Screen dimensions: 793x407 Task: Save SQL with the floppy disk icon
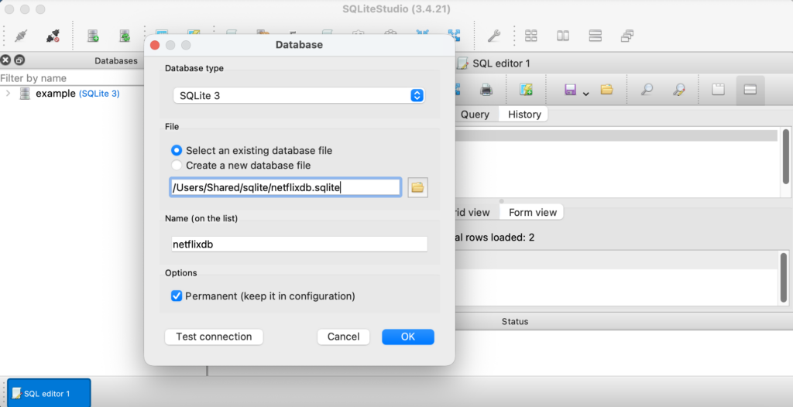pos(571,90)
